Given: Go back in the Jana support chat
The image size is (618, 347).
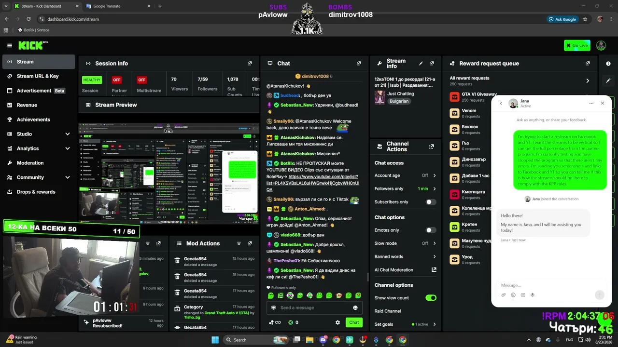Looking at the screenshot, I should [501, 103].
